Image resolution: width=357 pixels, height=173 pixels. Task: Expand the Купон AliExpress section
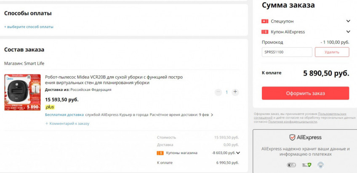pyautogui.click(x=348, y=32)
